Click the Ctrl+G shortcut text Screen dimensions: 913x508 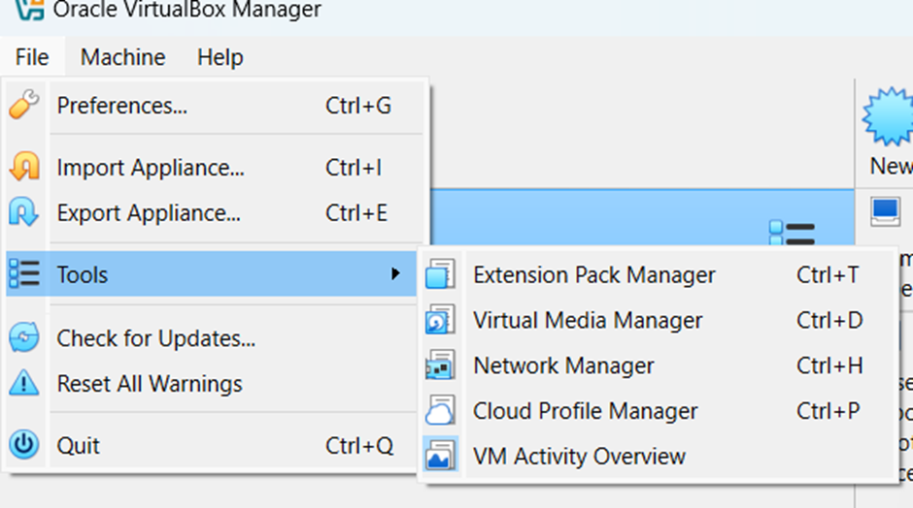(358, 106)
